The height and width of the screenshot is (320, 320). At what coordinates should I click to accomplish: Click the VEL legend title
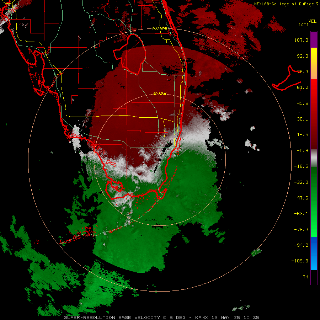pyautogui.click(x=312, y=21)
